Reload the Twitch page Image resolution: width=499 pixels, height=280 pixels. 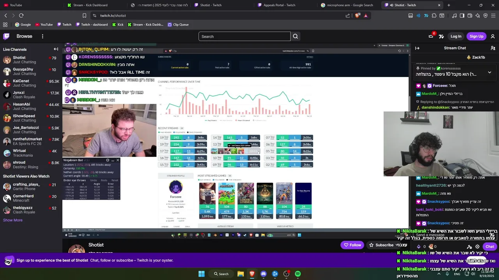pos(21,16)
